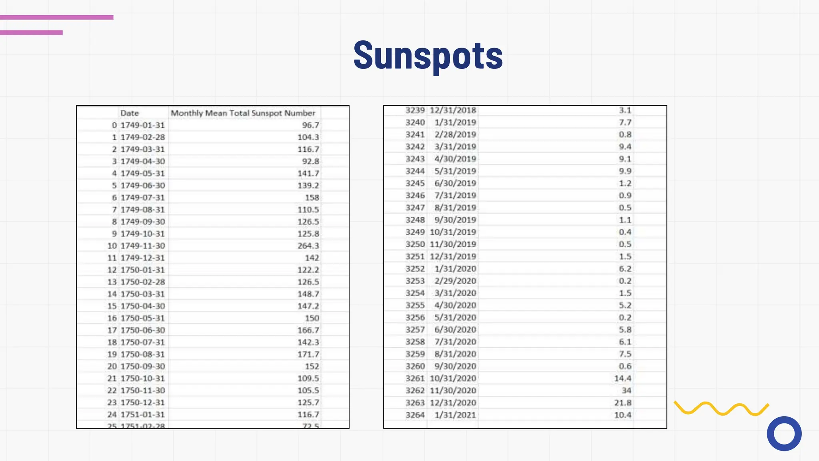This screenshot has height=461, width=819.
Task: Select the value 109.5
Action: pyautogui.click(x=308, y=378)
